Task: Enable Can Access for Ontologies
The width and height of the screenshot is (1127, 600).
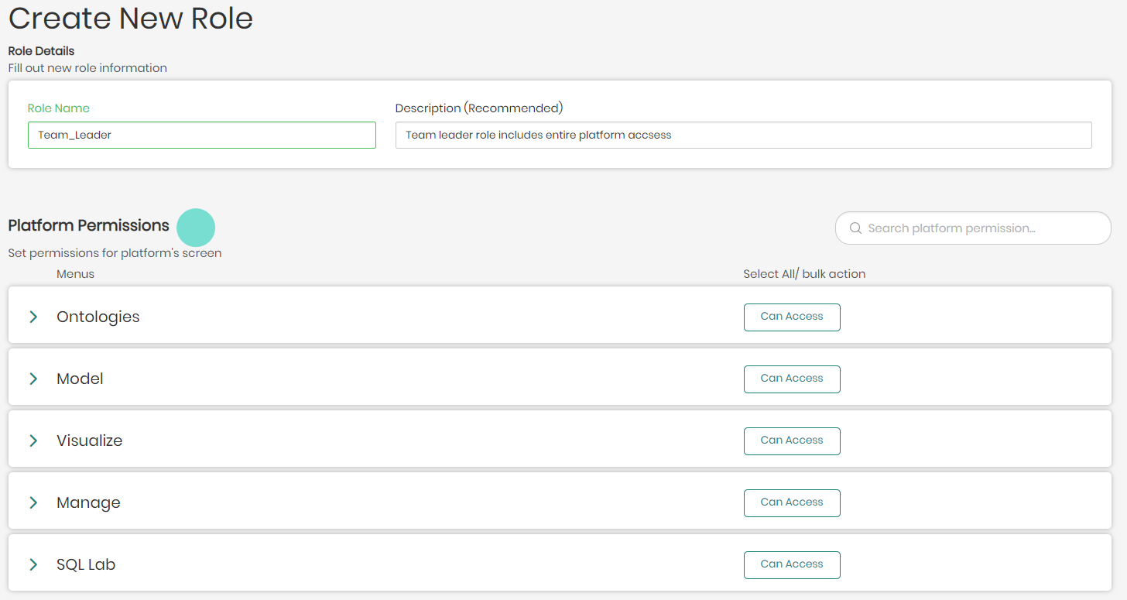Action: click(x=792, y=317)
